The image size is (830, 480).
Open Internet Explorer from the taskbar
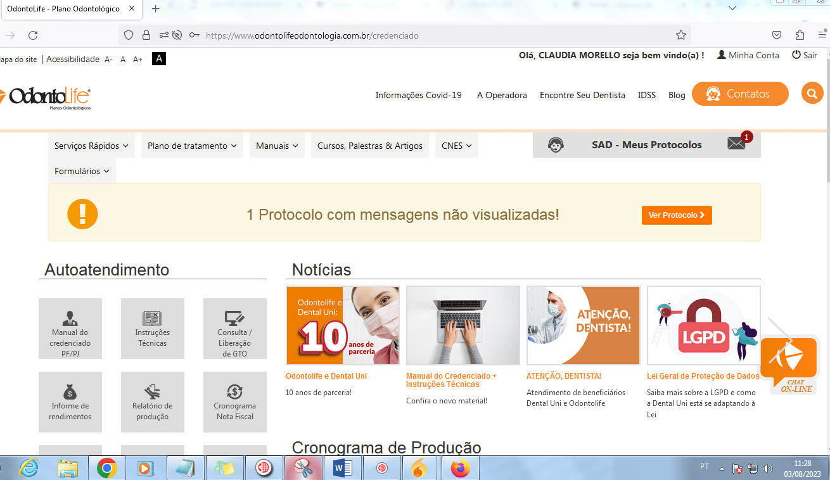29,469
